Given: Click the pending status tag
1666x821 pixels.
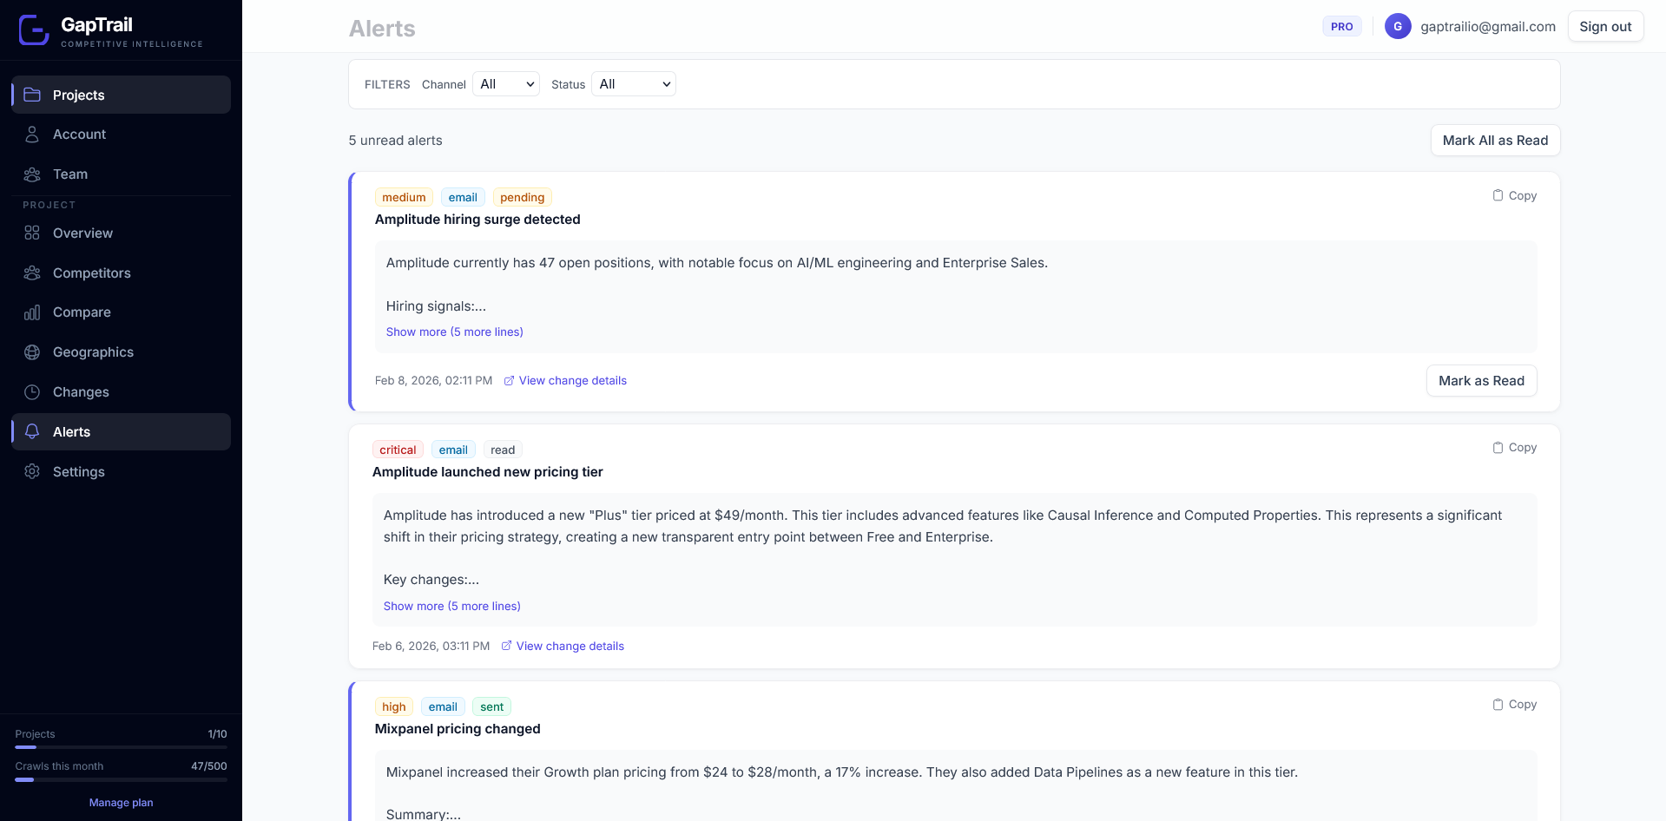Looking at the screenshot, I should click(x=522, y=197).
